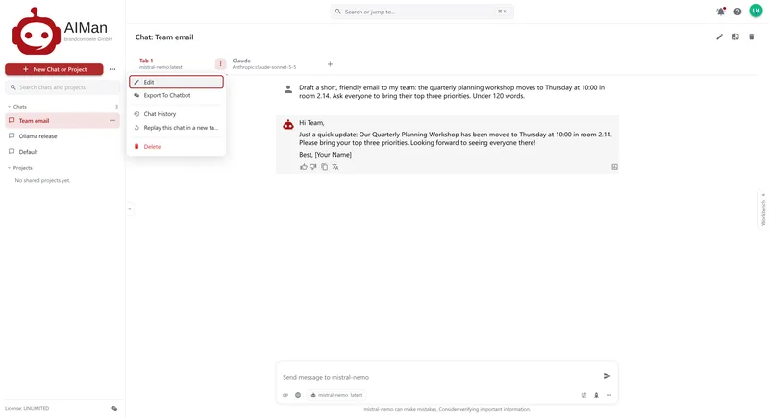Viewport: 769px width, 418px height.
Task: Click the icon at the reply's right edge
Action: point(614,167)
